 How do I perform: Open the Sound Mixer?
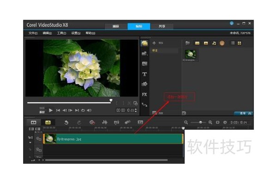(105, 122)
